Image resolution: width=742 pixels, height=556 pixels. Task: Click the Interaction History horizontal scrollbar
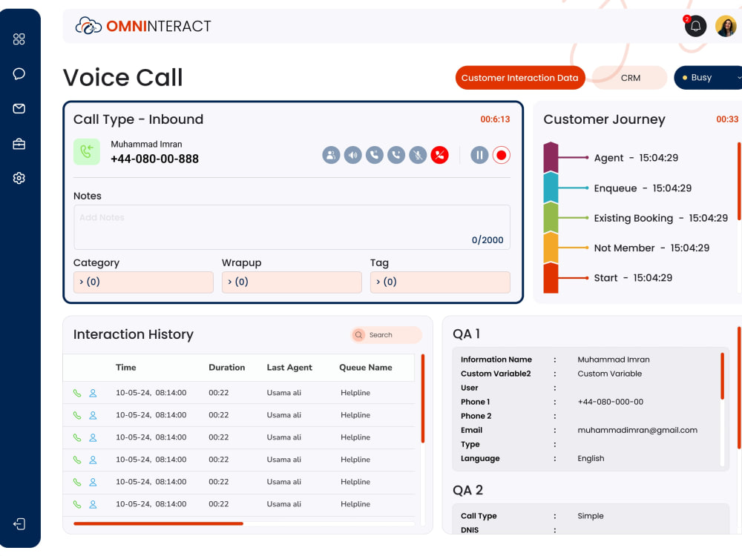pos(159,523)
